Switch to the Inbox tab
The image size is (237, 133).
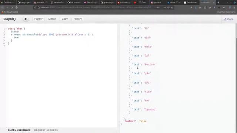[41, 3]
